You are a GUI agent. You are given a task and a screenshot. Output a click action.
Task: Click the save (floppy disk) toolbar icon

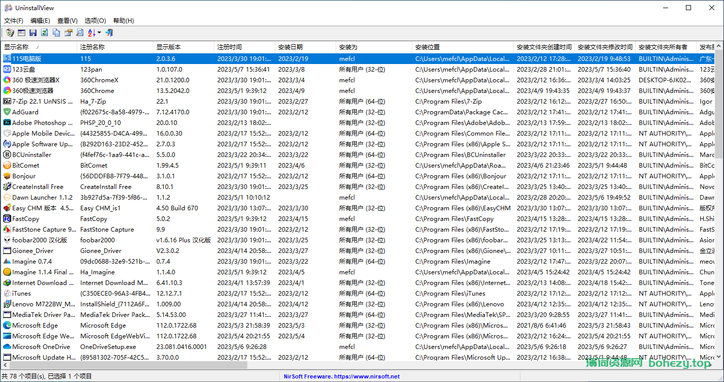click(33, 33)
